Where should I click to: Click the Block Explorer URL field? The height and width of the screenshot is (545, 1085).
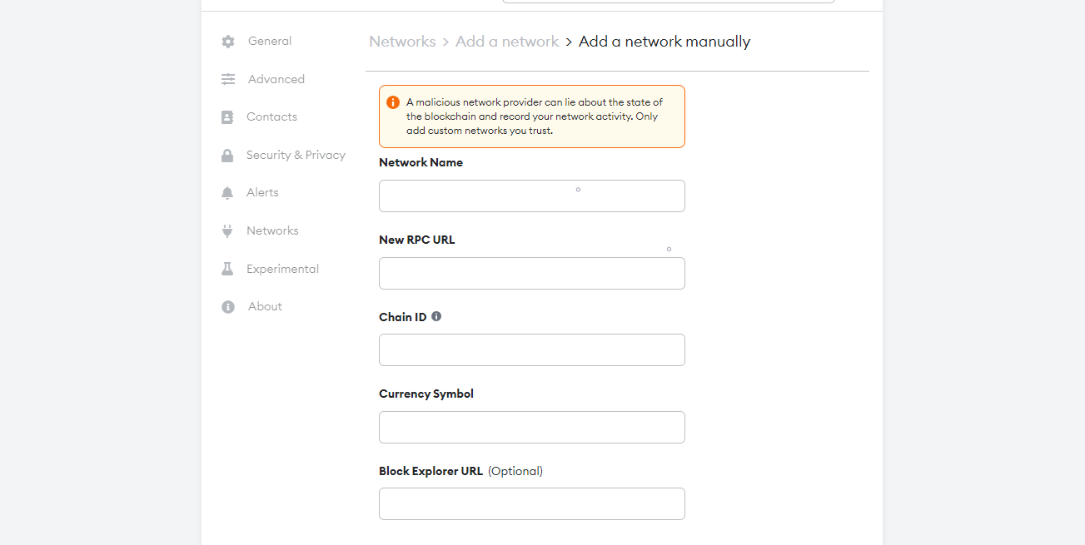coord(531,504)
